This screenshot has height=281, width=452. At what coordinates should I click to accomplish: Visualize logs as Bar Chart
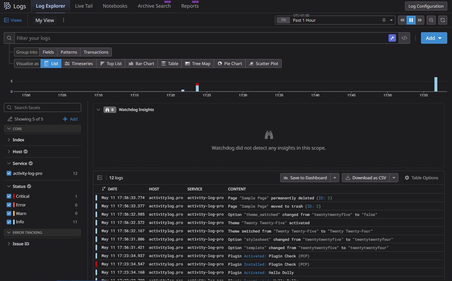pos(141,64)
